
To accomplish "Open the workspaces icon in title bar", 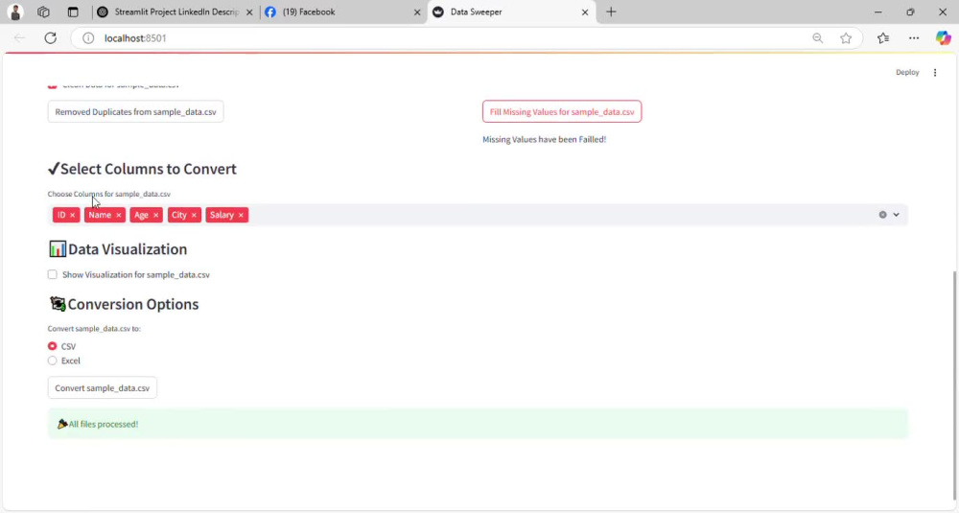I will click(x=43, y=12).
